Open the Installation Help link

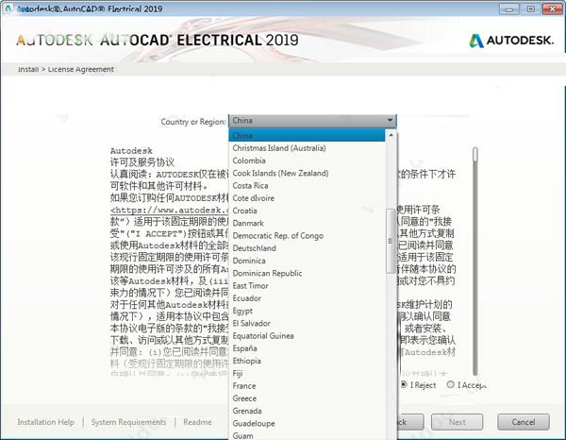[x=46, y=422]
